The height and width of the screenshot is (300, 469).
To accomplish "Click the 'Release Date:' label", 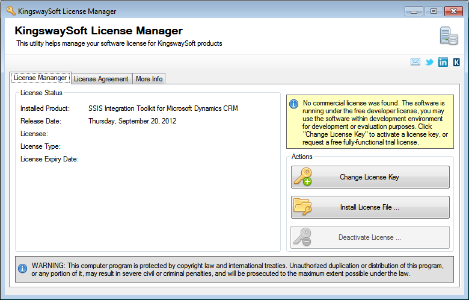I will point(41,121).
